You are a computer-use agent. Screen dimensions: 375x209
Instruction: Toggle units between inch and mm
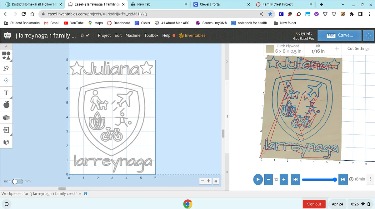pyautogui.click(x=17, y=181)
